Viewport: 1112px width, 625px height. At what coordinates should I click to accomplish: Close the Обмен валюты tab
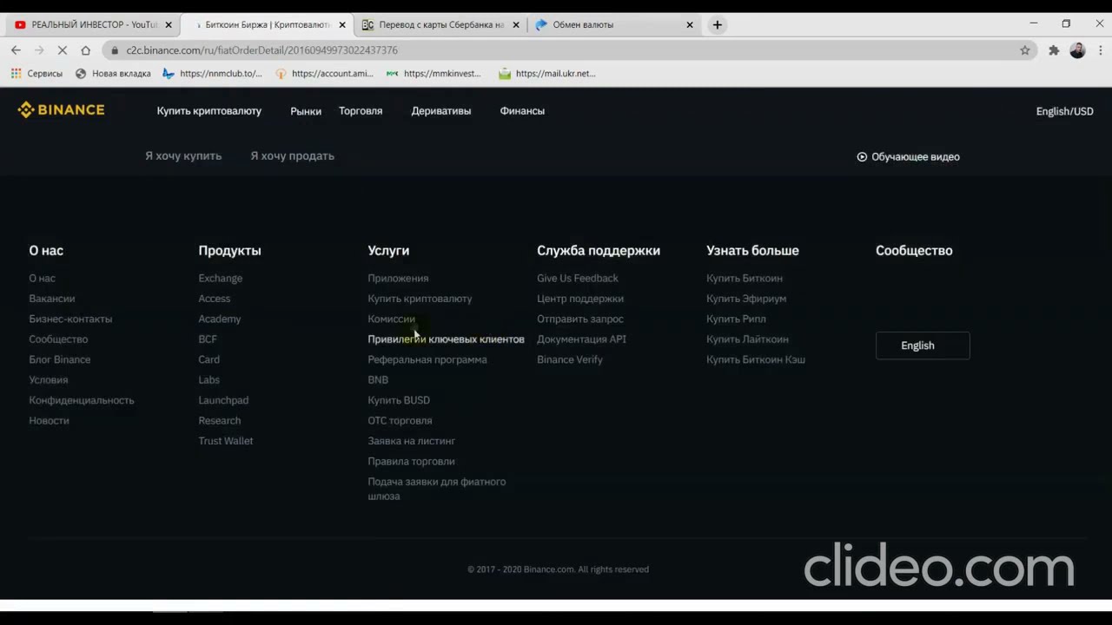pos(690,25)
